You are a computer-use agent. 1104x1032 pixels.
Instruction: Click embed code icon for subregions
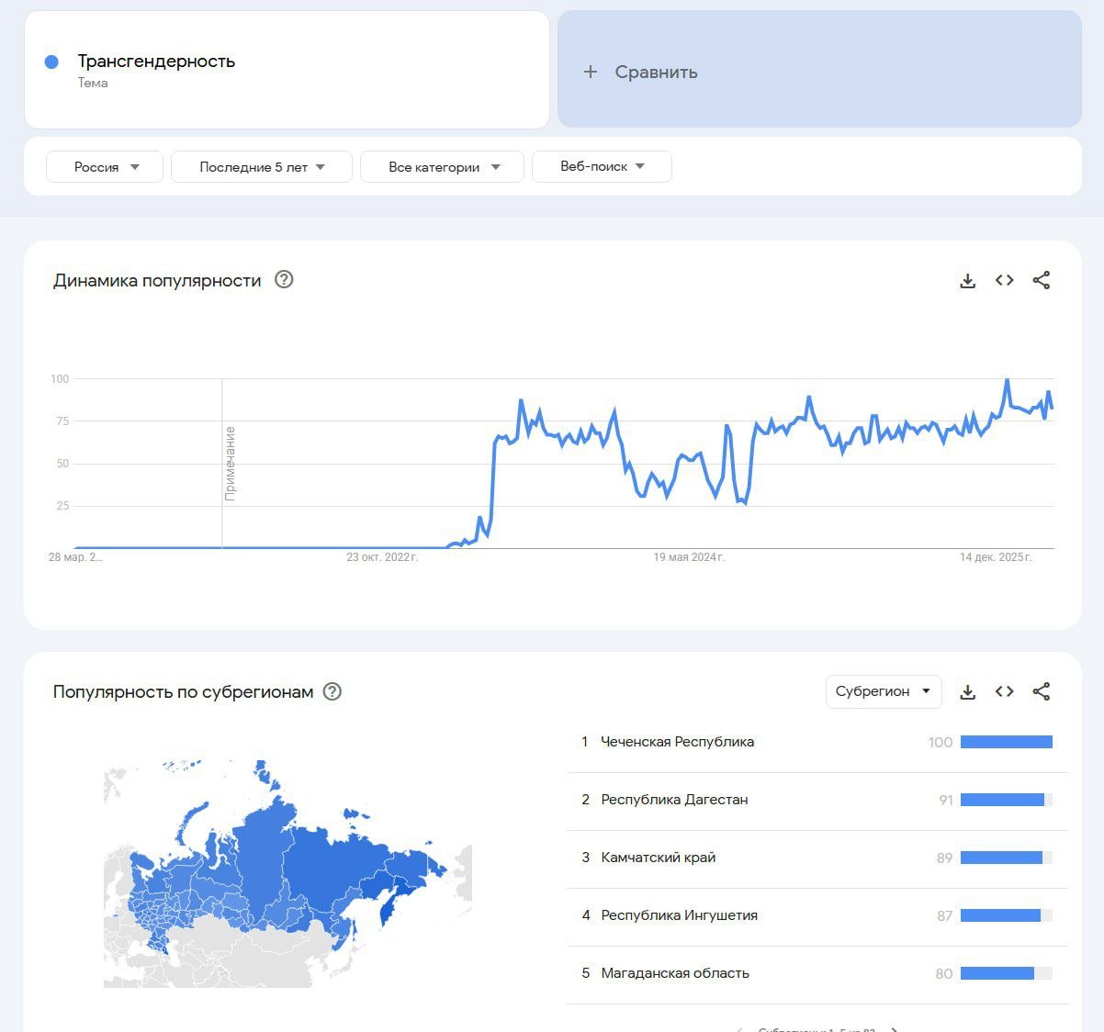1004,692
